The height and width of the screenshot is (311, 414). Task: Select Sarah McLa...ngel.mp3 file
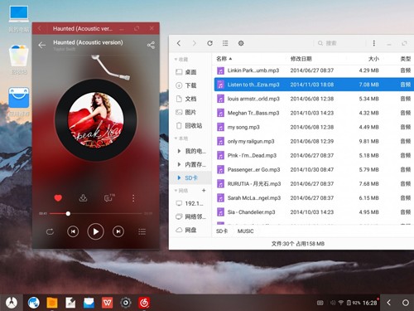314,198
